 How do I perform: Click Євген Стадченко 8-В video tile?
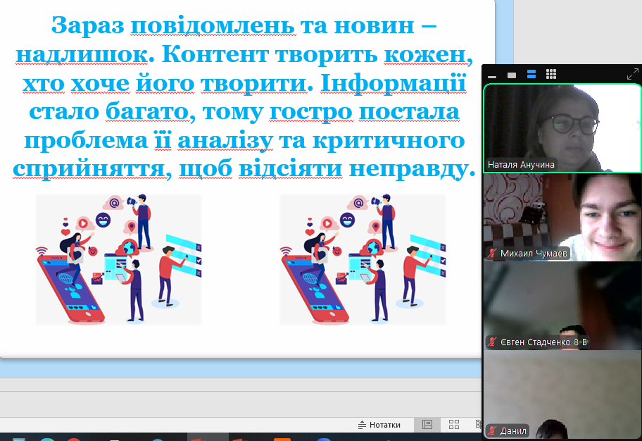coord(562,303)
